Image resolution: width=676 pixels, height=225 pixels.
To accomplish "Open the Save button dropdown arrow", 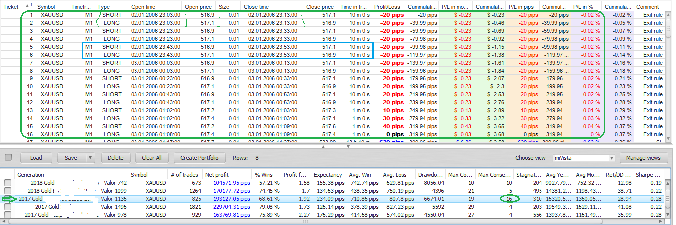I will [90, 158].
